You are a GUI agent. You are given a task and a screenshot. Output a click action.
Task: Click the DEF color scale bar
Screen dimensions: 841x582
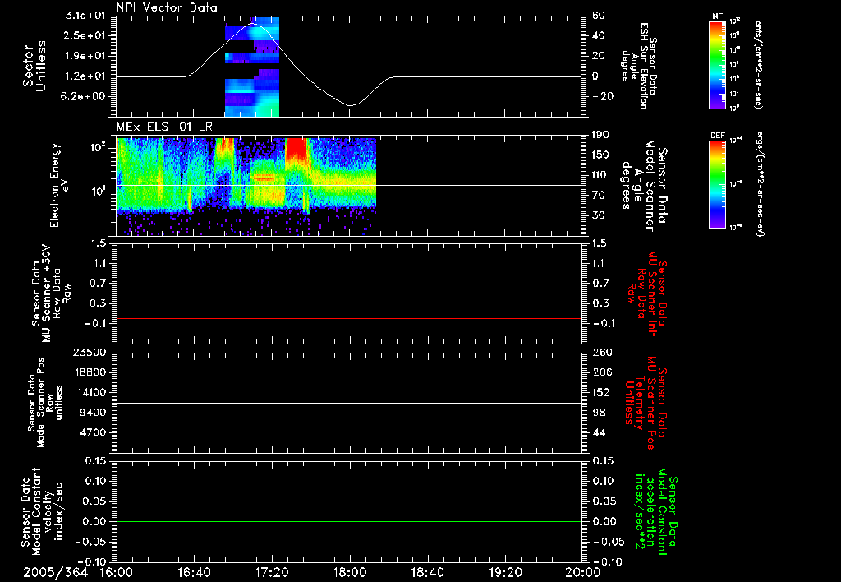coord(718,184)
